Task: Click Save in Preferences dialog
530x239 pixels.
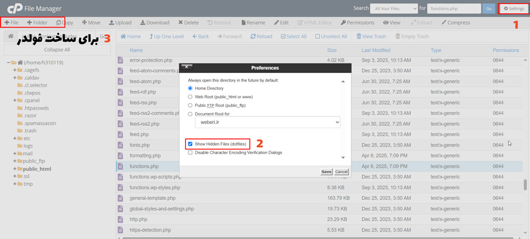Action: 326,172
